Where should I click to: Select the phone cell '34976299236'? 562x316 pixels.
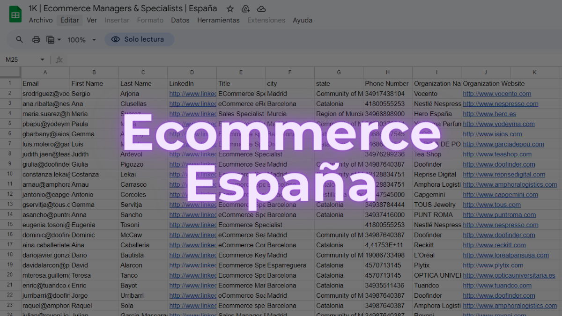[388, 154]
